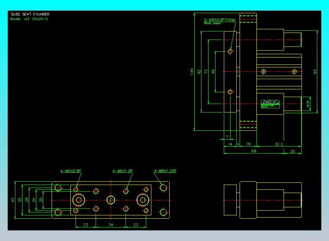
Task: Select the 134 vertical dimension text
Action: (x=192, y=72)
